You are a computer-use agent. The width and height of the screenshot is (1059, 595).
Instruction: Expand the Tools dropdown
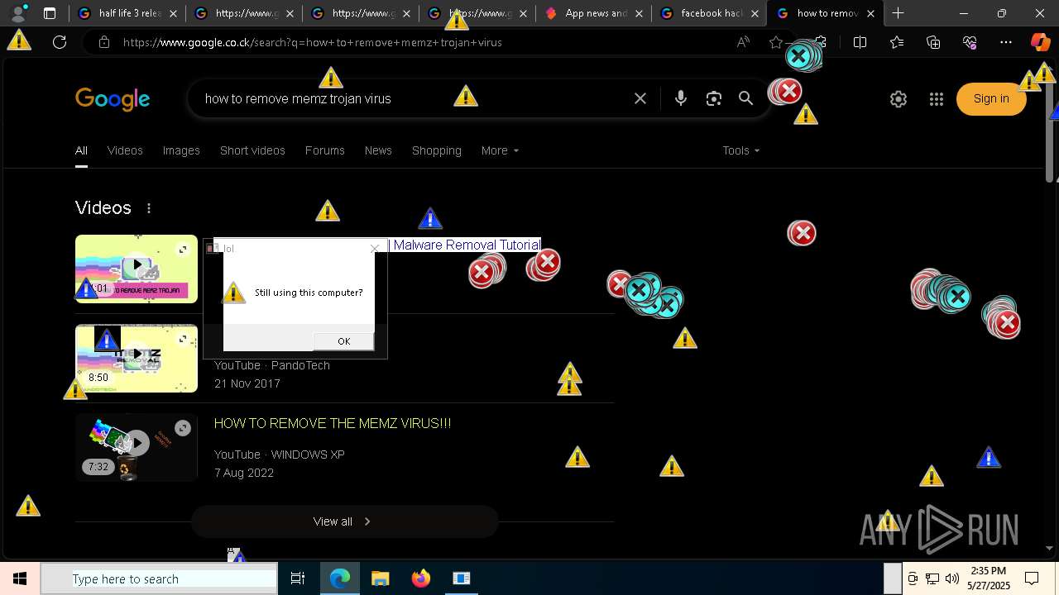pos(740,150)
